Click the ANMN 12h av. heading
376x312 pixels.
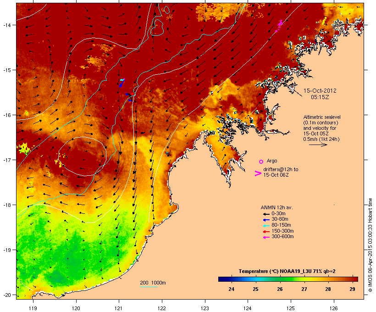click(276, 207)
